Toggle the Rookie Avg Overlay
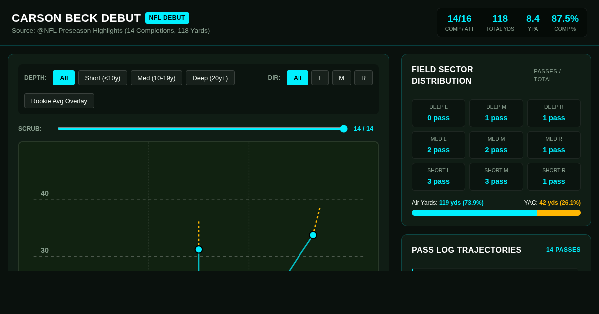This screenshot has height=314, width=599. pos(59,101)
